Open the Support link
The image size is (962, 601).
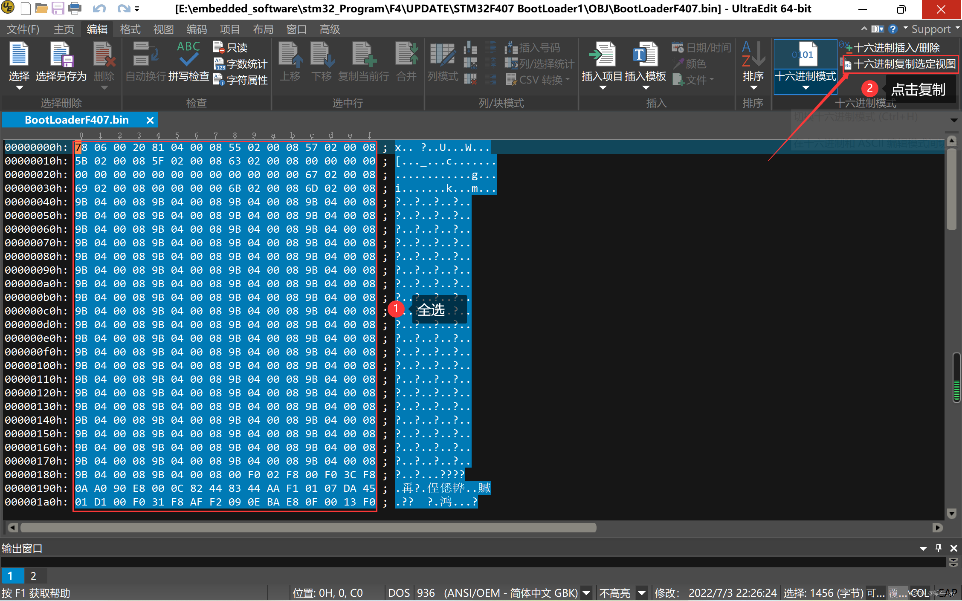[931, 29]
